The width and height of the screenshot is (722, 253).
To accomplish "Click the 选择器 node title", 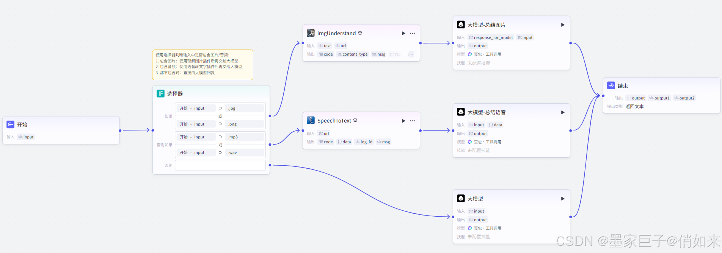I will [175, 94].
